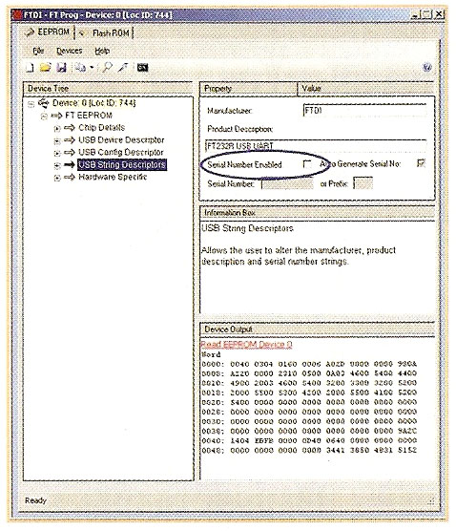This screenshot has width=456, height=531.
Task: Click the Device Output panel header
Action: [x=317, y=329]
